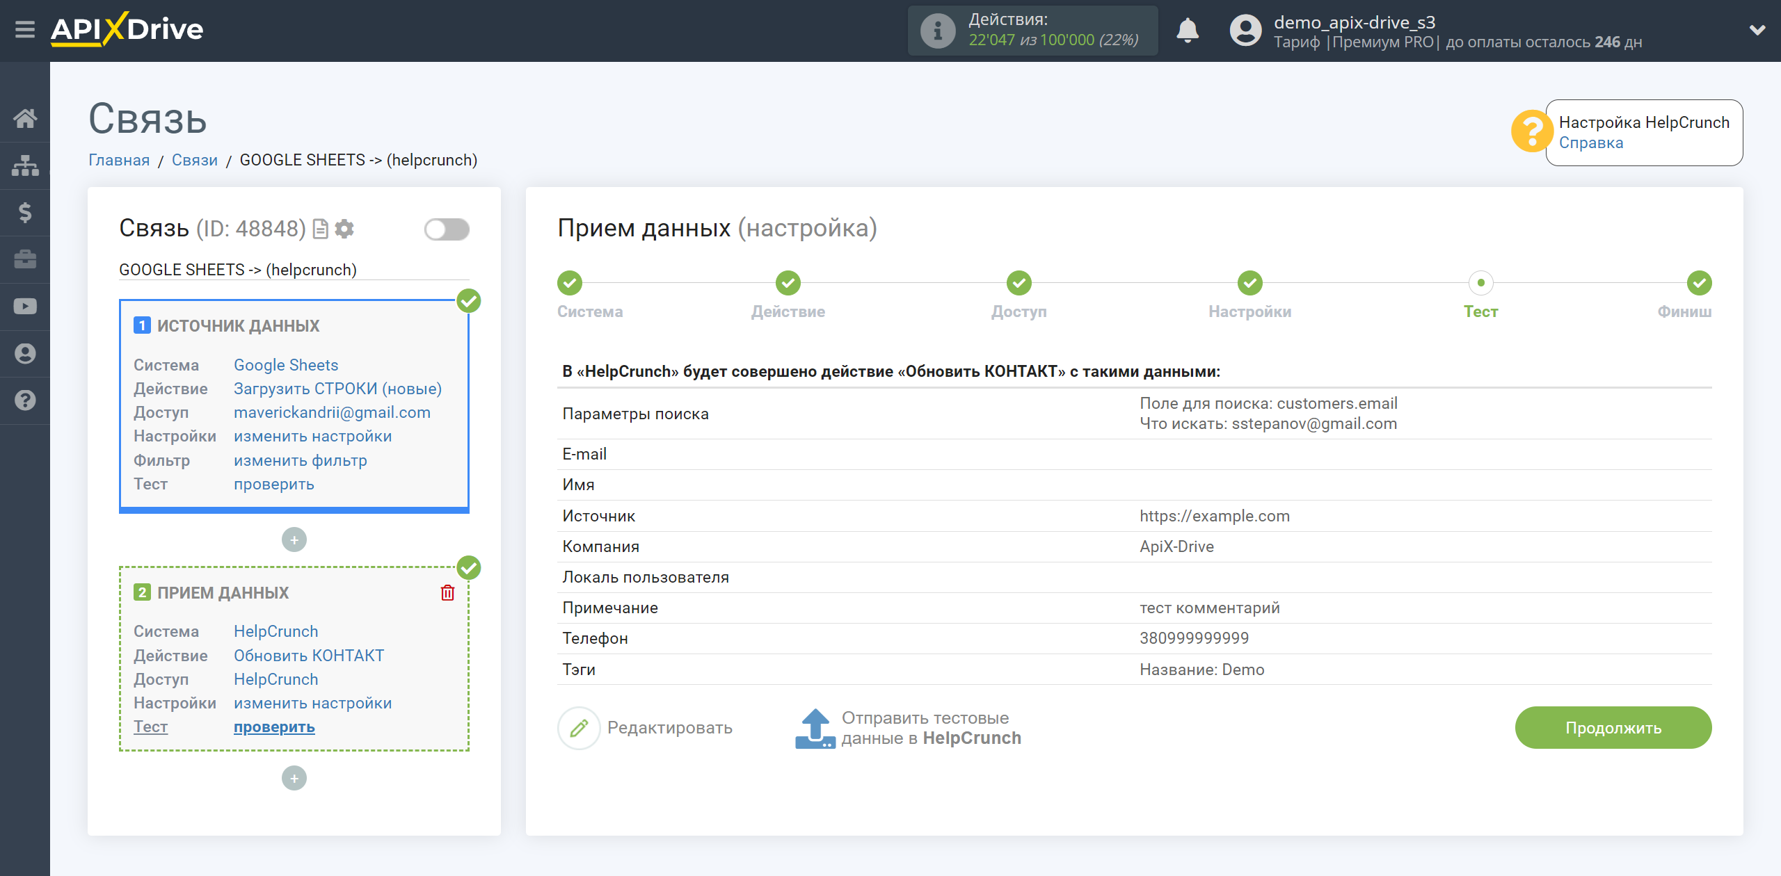
Task: Open notifications bell
Action: point(1188,31)
